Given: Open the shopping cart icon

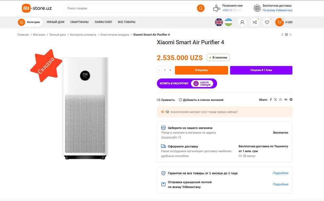Looking at the screenshot, I should click(279, 22).
